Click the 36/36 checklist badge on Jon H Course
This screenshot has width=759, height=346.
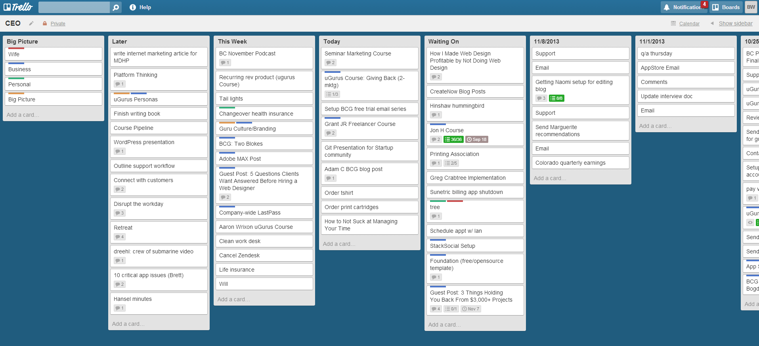pyautogui.click(x=453, y=139)
